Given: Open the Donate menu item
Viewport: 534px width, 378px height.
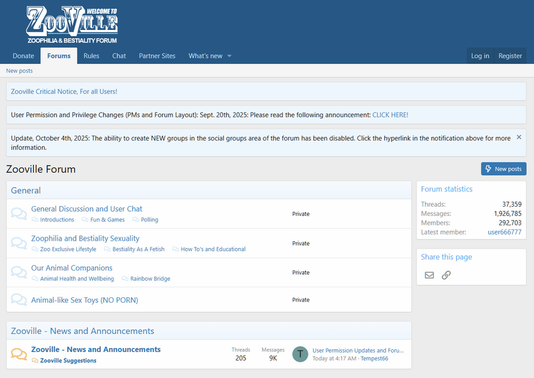Looking at the screenshot, I should (x=23, y=56).
